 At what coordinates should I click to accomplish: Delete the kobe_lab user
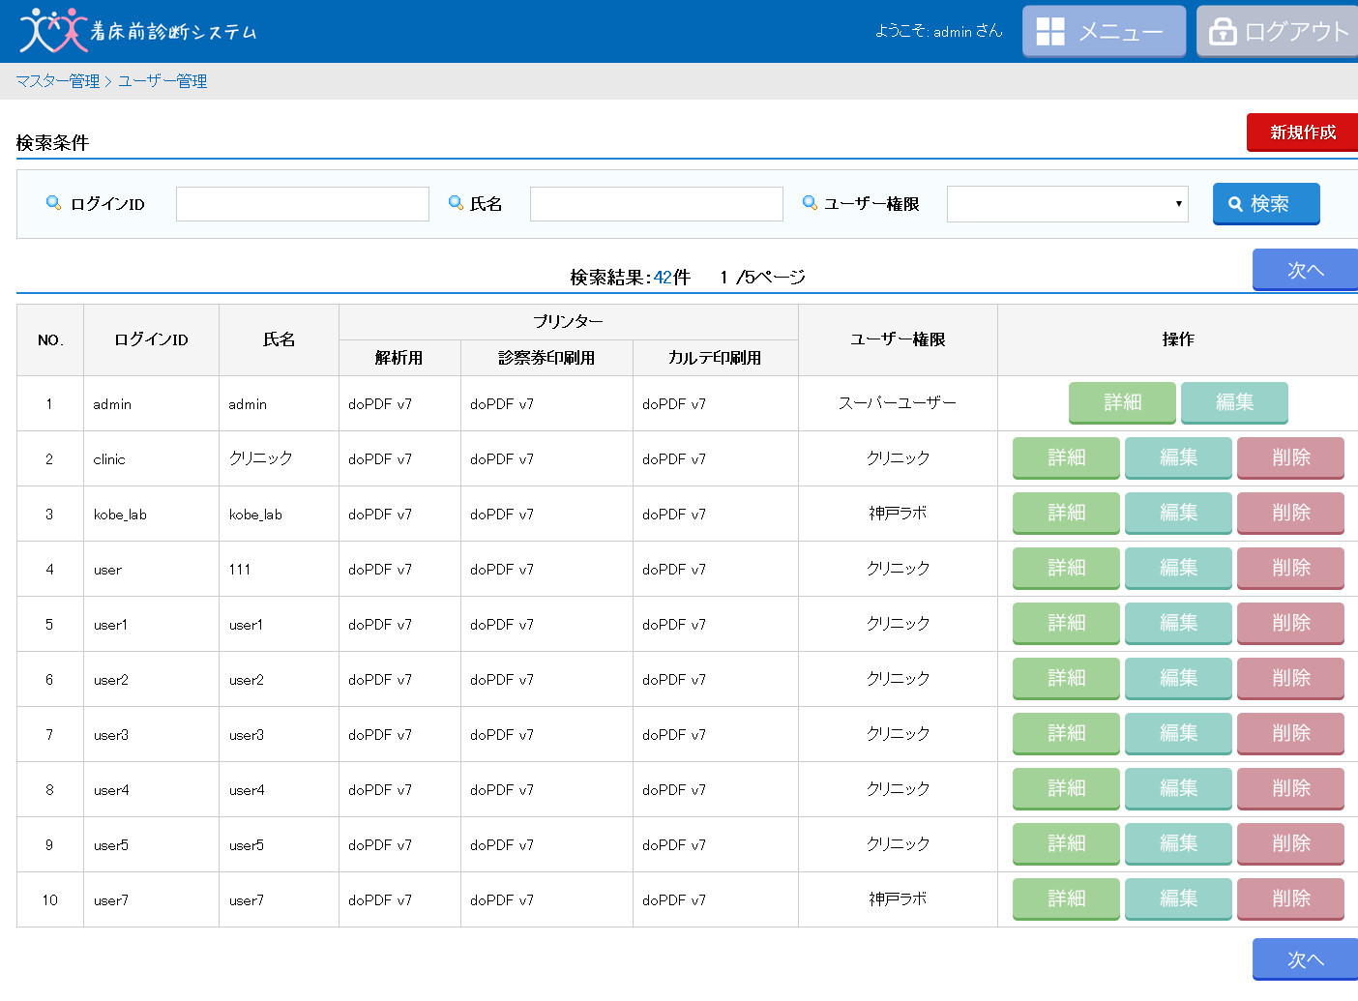[1290, 513]
